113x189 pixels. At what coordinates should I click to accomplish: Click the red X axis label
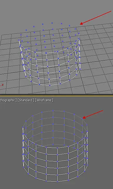pos(3,85)
